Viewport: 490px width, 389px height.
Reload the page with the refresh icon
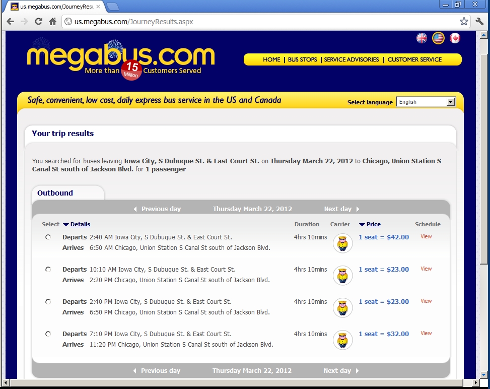(x=38, y=22)
